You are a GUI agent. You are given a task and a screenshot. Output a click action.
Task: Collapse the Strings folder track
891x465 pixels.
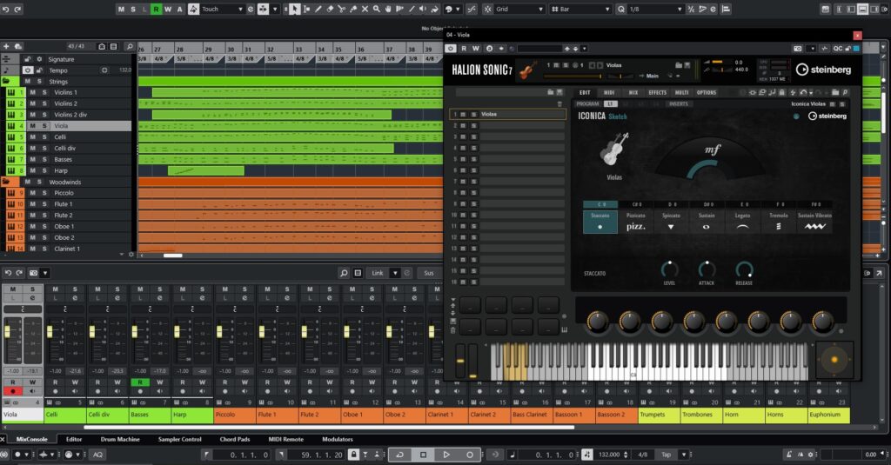pos(6,81)
